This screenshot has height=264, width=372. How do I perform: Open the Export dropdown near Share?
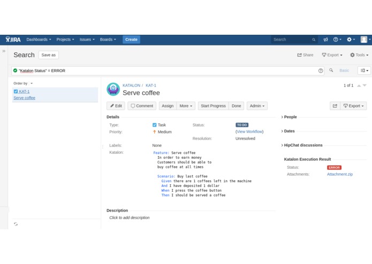(x=332, y=55)
